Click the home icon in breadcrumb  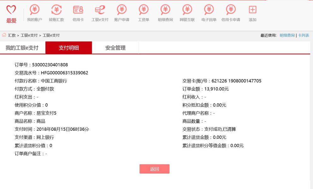tap(4, 35)
